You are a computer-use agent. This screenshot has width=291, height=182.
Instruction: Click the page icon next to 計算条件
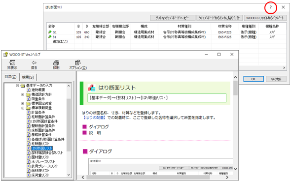coord(29,112)
